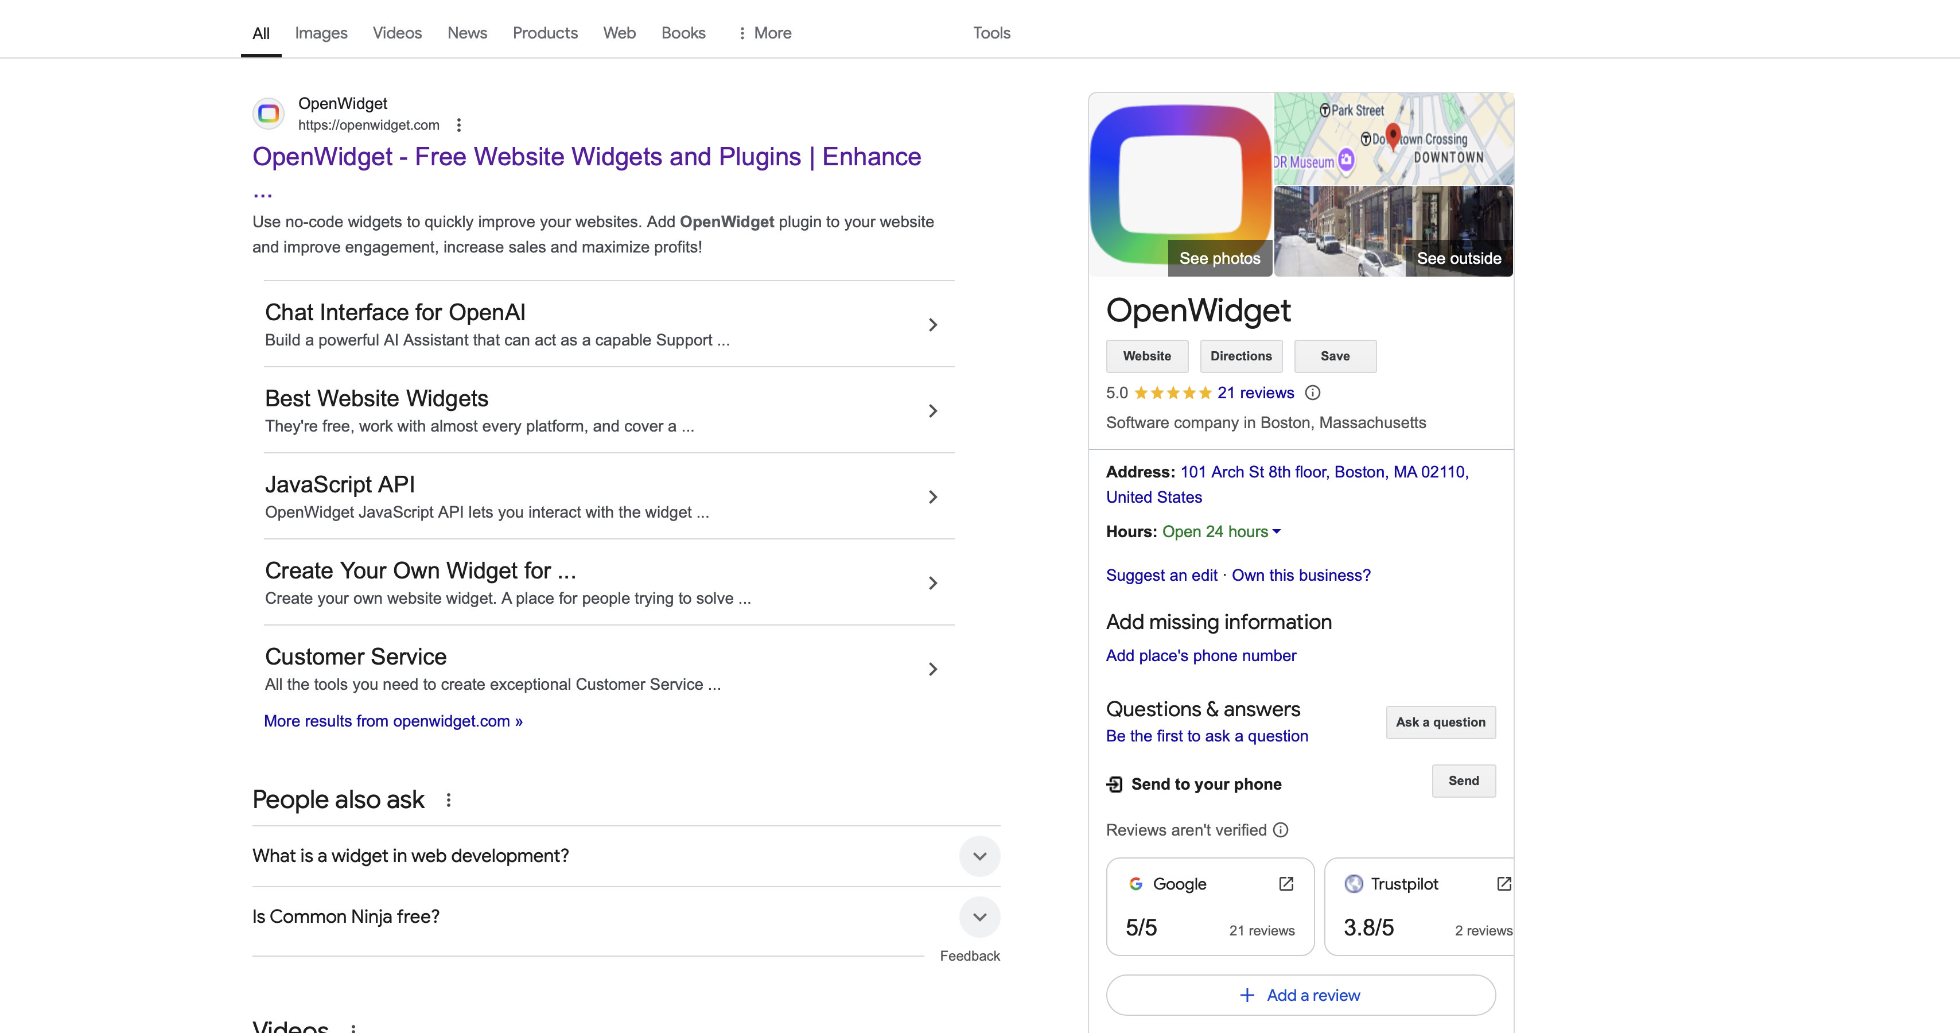The width and height of the screenshot is (1960, 1033).
Task: Click the Send button
Action: (x=1463, y=781)
